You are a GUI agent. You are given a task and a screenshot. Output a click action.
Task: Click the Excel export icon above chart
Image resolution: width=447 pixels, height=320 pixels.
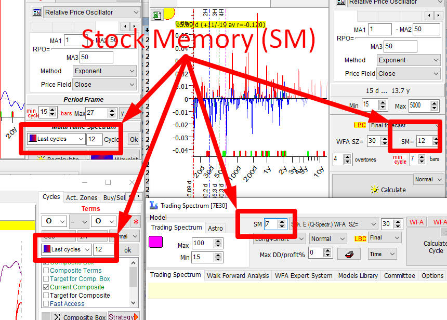[155, 16]
